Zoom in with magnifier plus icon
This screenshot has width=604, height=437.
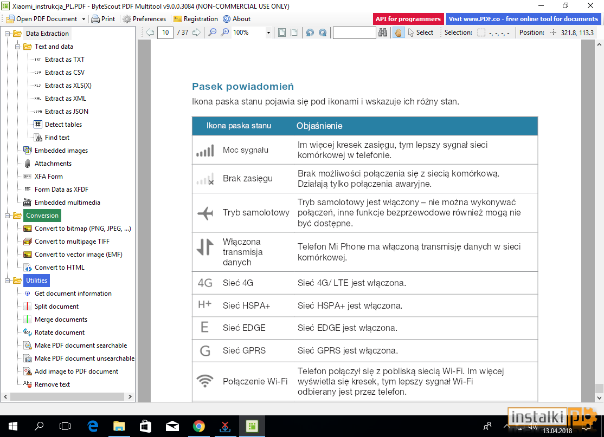click(225, 32)
